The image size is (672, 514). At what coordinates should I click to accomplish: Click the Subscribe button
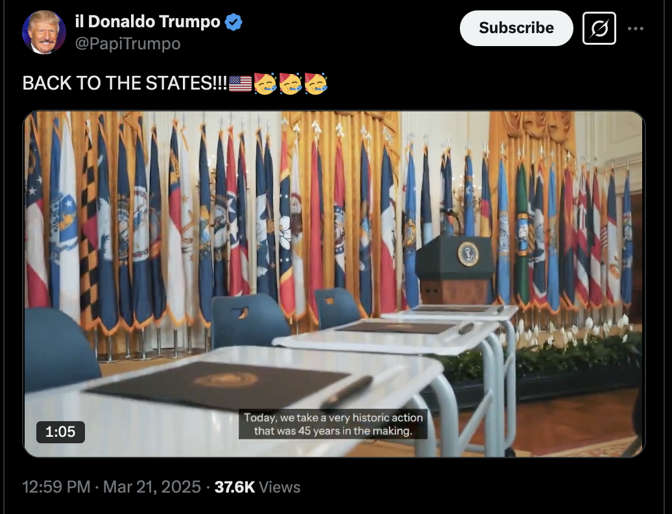tap(516, 28)
